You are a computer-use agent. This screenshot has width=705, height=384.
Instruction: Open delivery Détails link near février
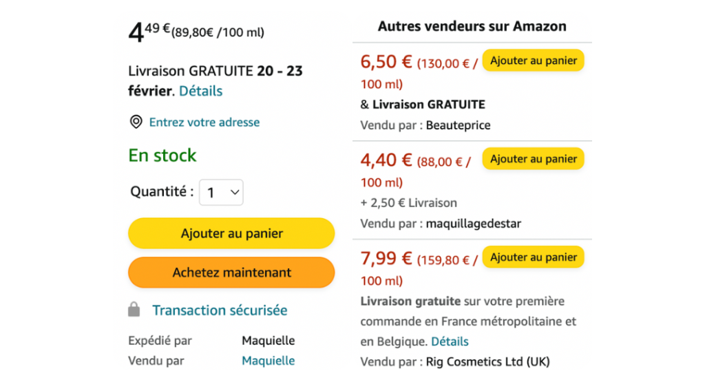pyautogui.click(x=200, y=91)
